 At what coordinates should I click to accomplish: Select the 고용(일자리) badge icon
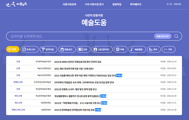pos(95,49)
